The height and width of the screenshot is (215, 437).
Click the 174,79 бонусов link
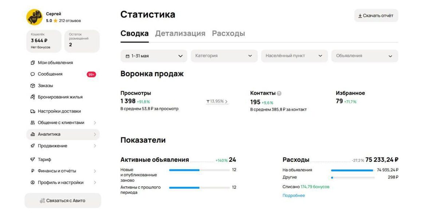pos(315,187)
